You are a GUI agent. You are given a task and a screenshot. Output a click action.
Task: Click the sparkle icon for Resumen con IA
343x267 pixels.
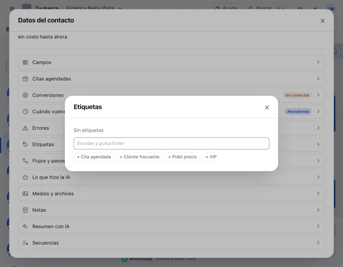[x=25, y=226]
